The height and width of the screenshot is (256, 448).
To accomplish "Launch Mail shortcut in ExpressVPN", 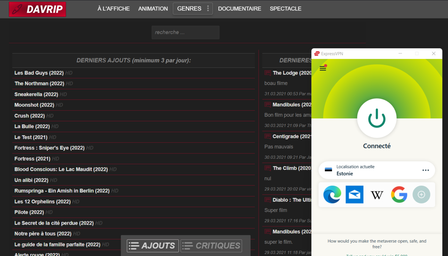I will pos(355,195).
